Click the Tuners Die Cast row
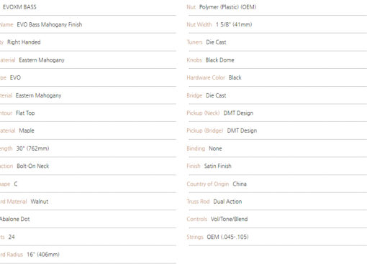Image resolution: width=367 pixels, height=274 pixels. [x=277, y=42]
